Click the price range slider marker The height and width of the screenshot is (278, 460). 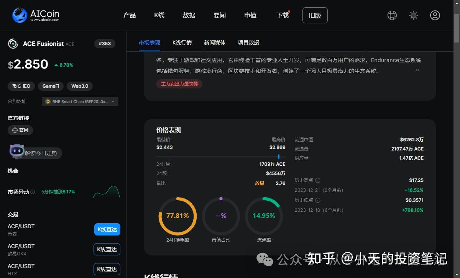280,157
